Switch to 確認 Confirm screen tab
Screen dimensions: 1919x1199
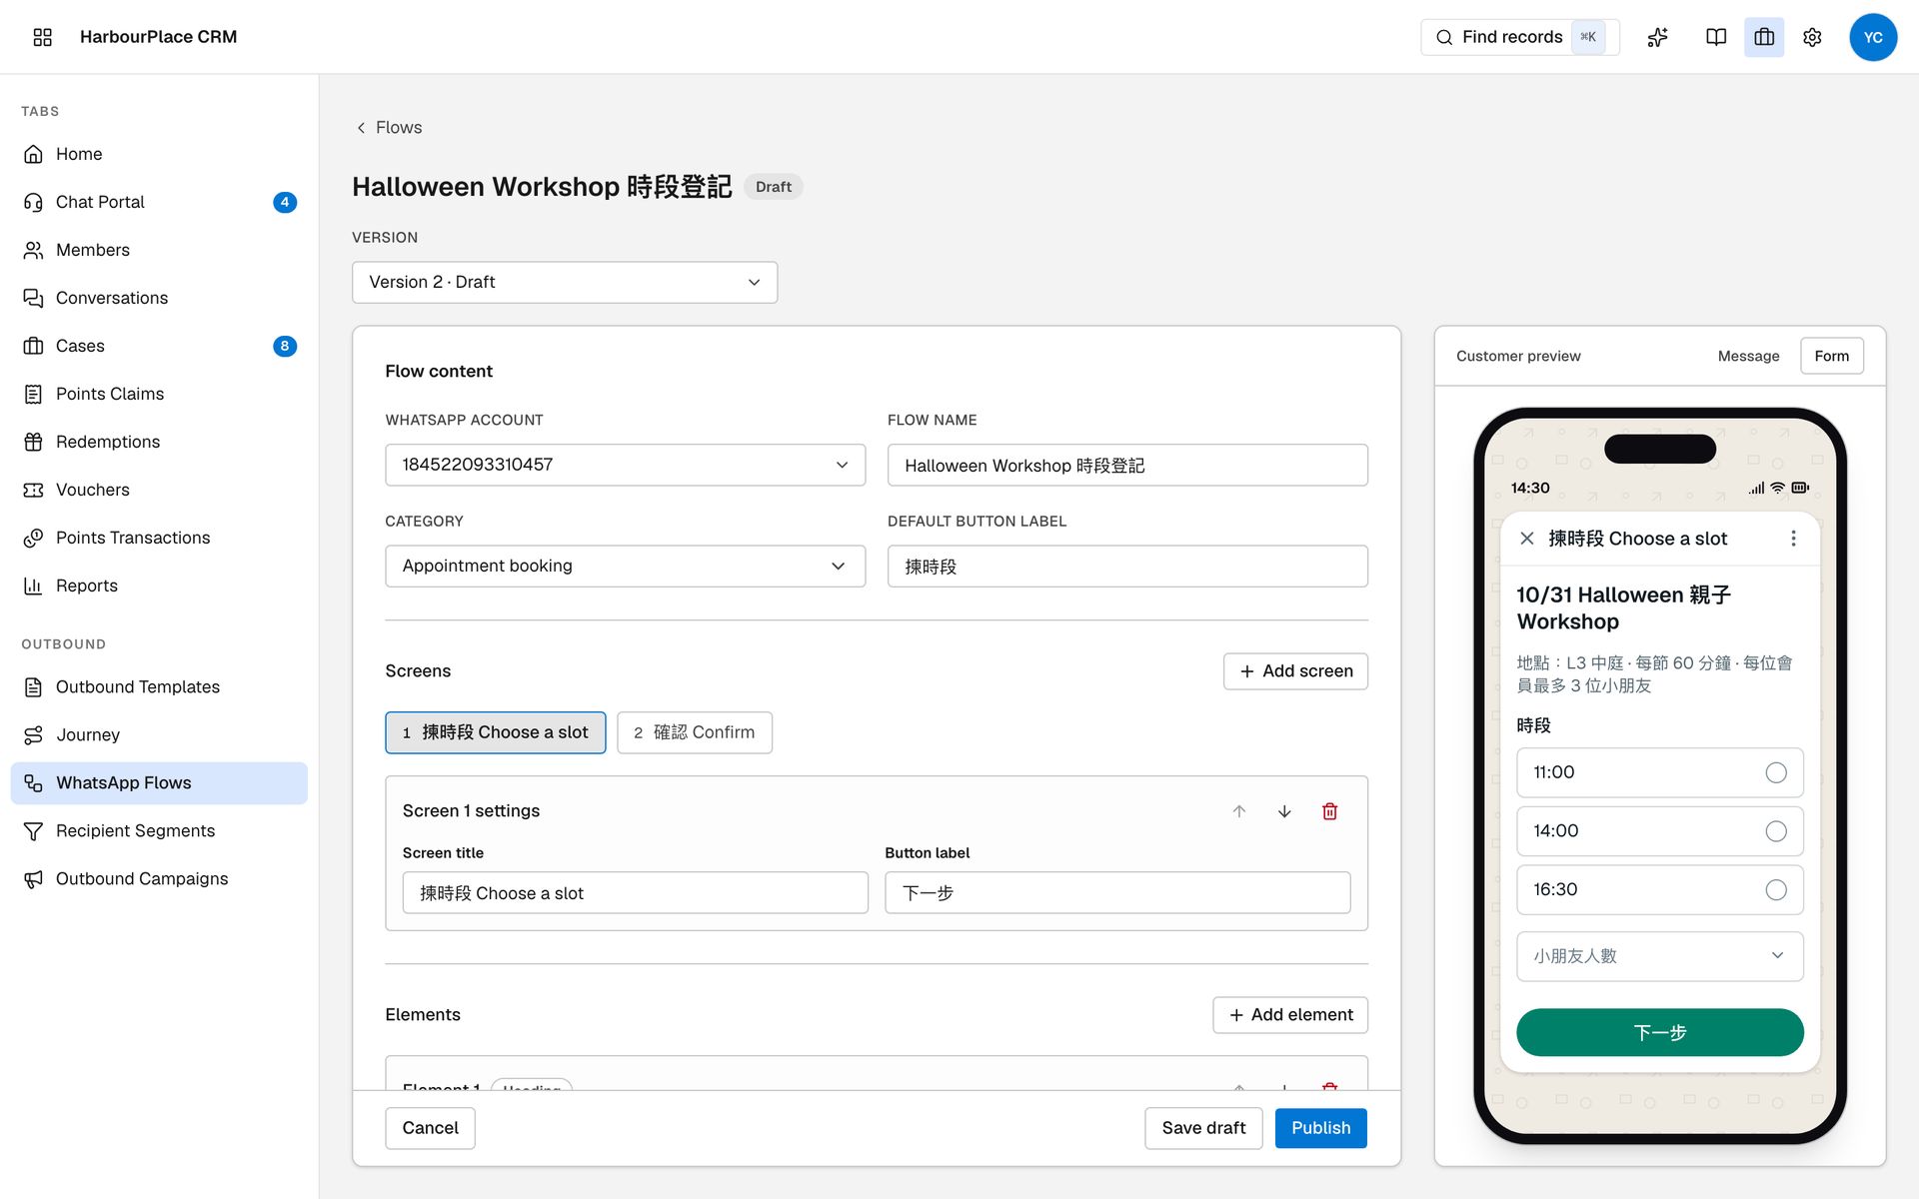[x=695, y=732]
